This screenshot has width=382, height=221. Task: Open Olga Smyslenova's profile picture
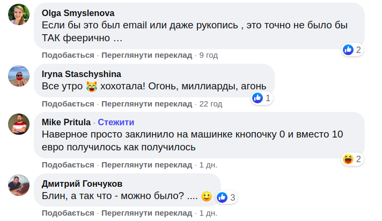click(19, 18)
